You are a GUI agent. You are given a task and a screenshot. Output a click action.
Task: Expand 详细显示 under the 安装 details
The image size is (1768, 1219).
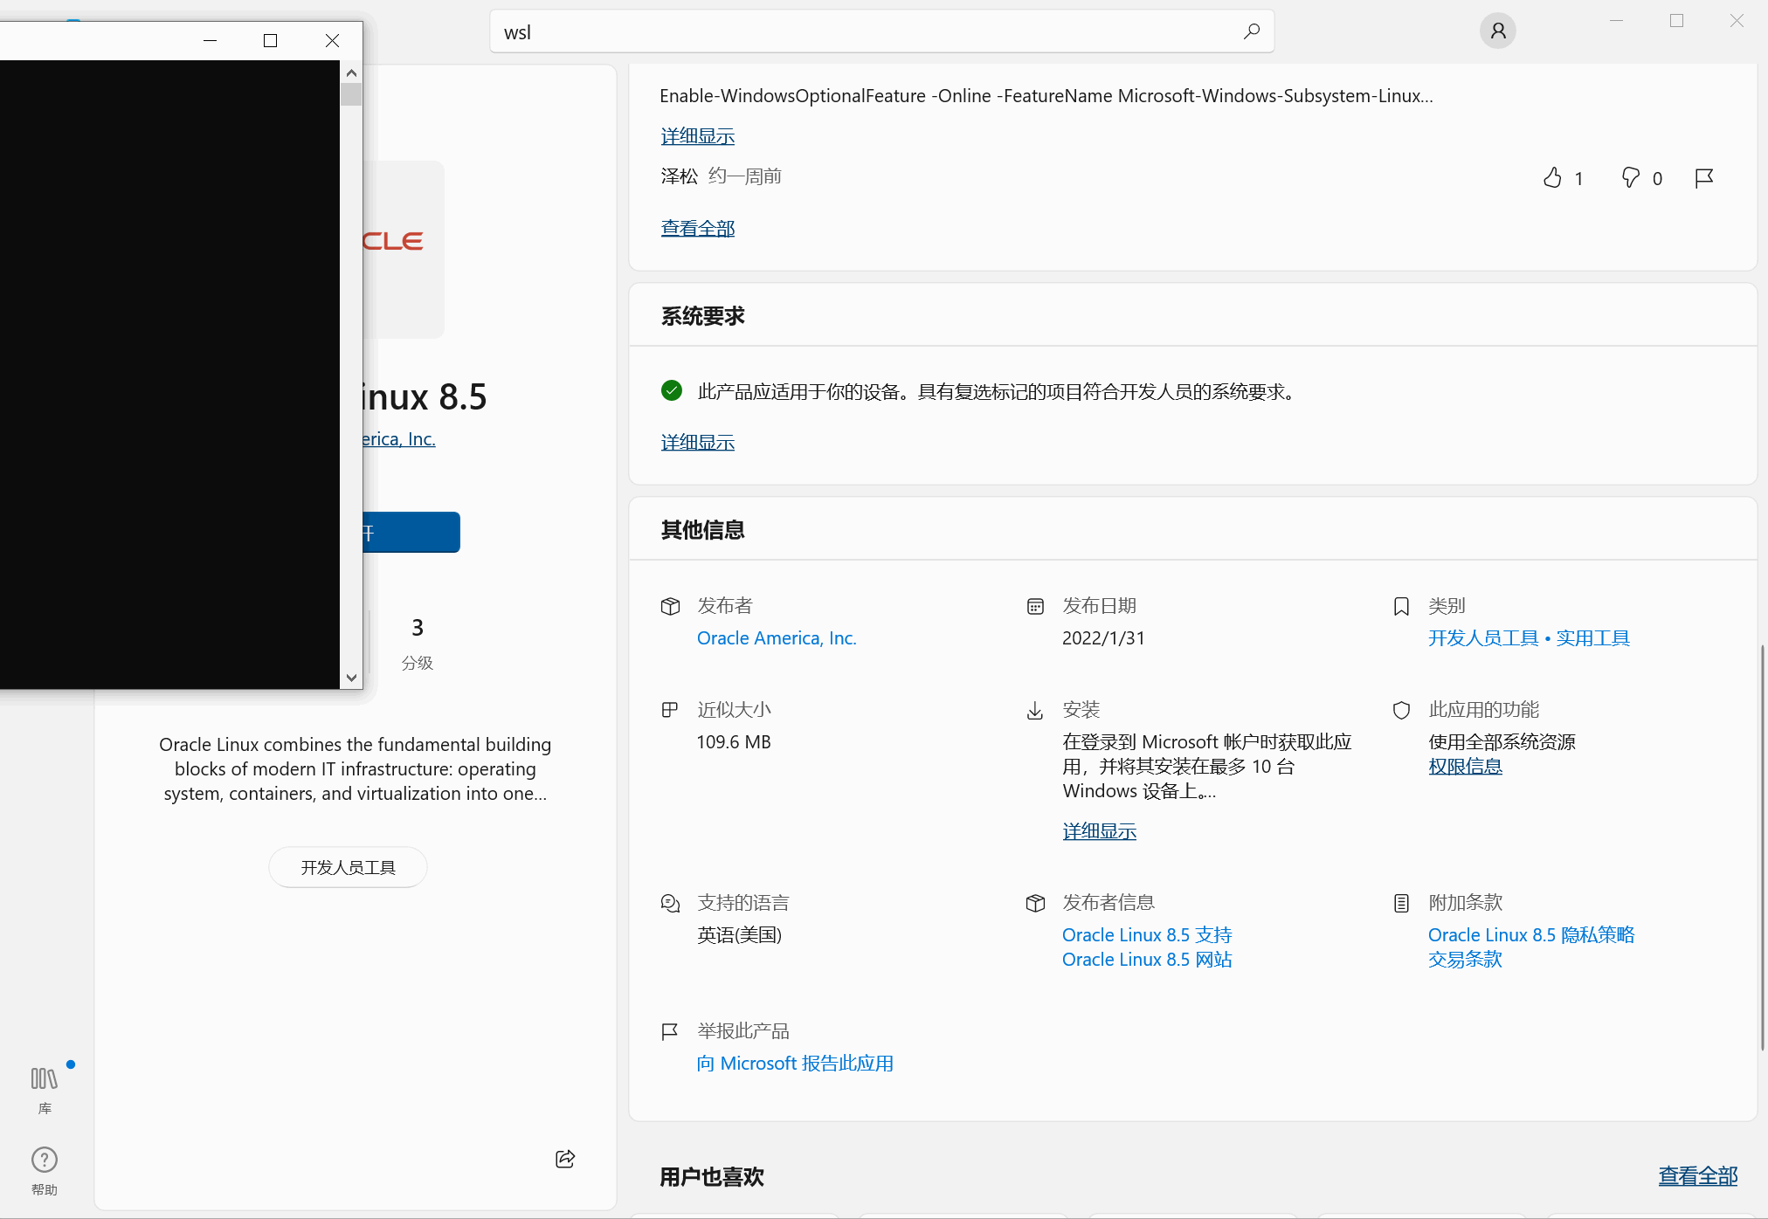pyautogui.click(x=1099, y=830)
